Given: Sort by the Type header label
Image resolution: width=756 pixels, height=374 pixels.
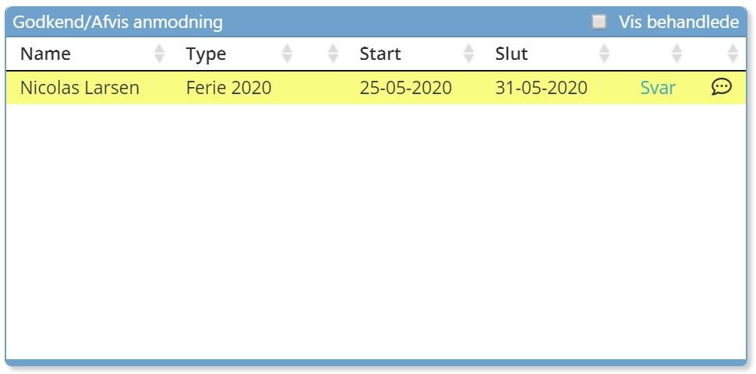Looking at the screenshot, I should tap(206, 54).
